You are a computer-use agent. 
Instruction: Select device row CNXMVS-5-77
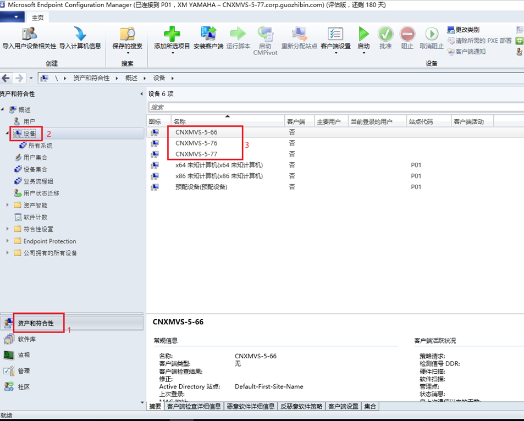[x=335, y=154]
